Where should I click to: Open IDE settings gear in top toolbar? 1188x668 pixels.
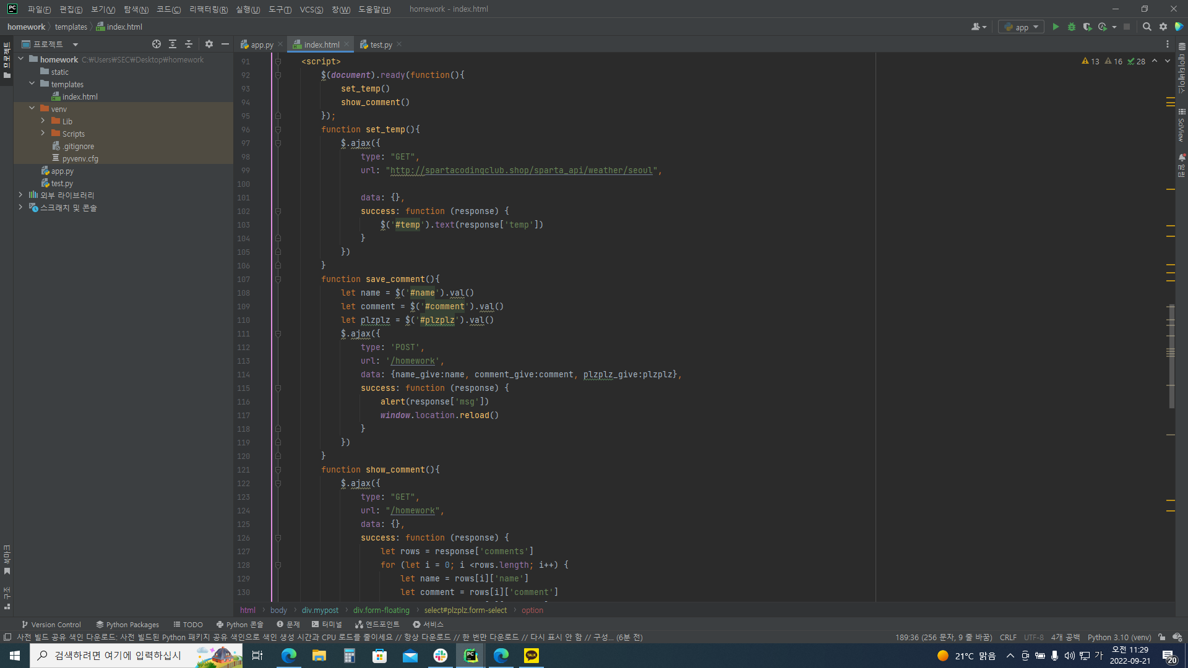[x=1163, y=27]
